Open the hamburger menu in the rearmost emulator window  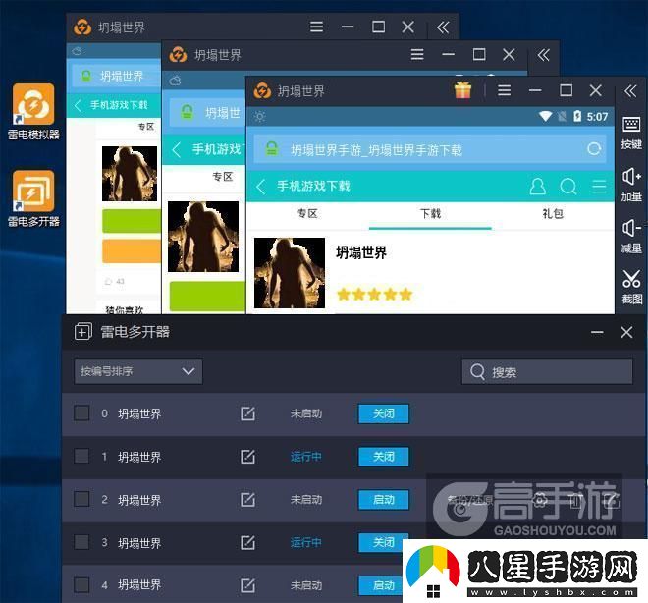[316, 27]
